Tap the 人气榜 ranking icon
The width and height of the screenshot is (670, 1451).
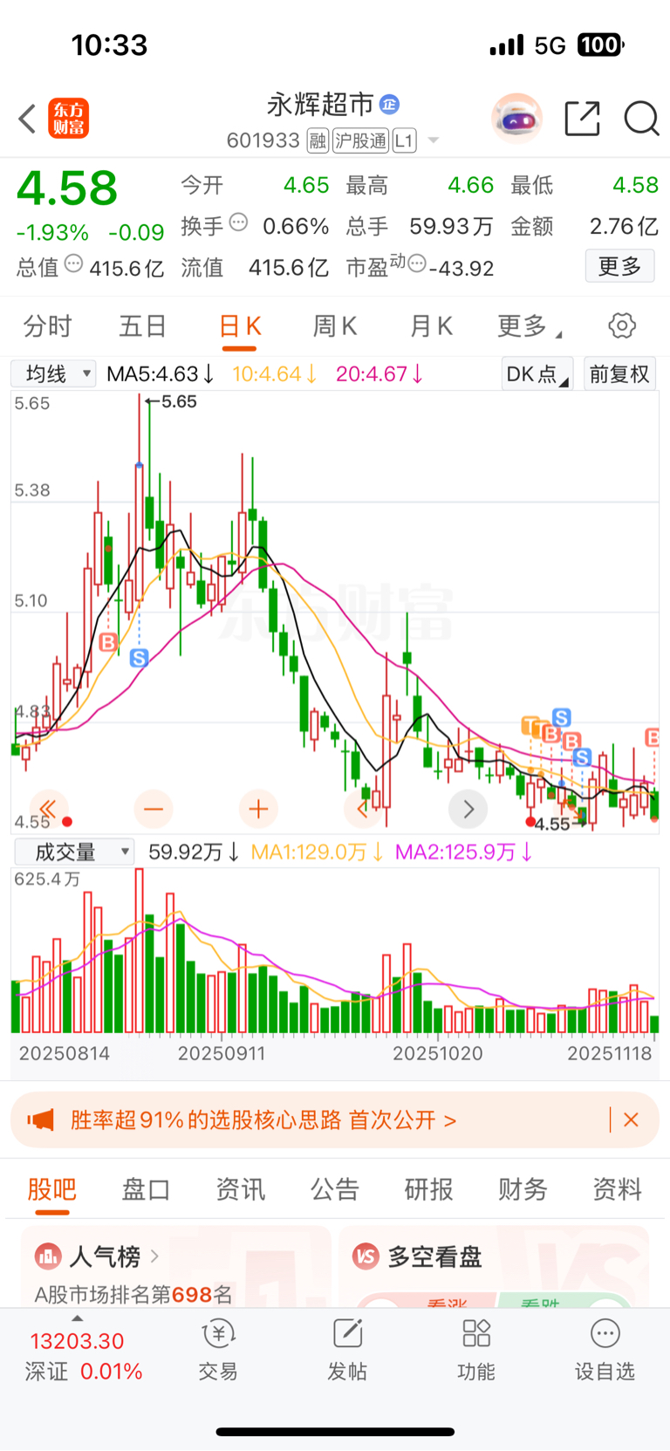(x=48, y=1256)
